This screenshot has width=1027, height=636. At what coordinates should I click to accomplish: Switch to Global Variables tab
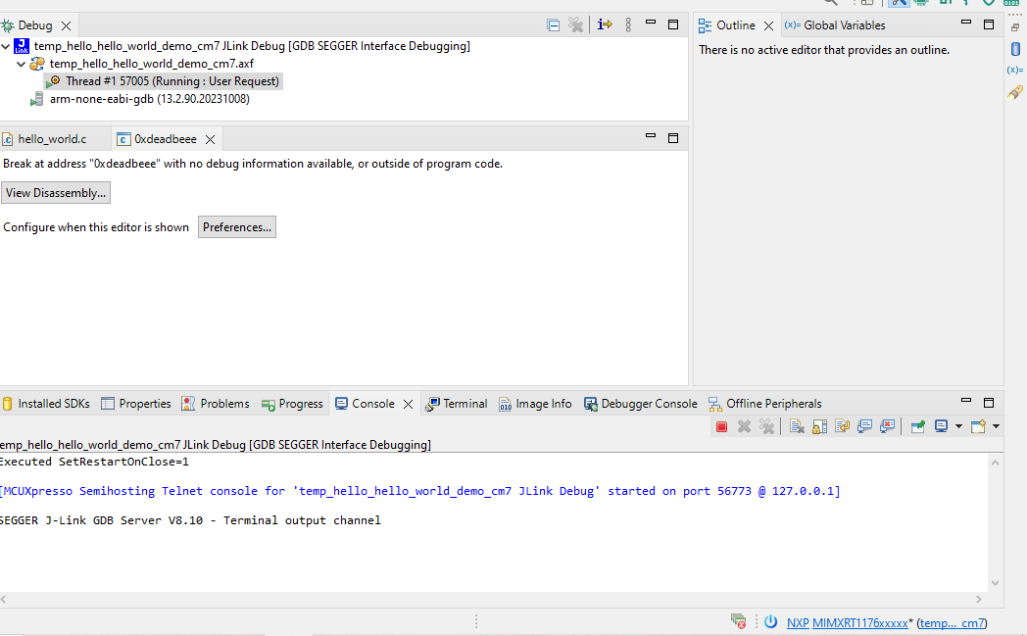pyautogui.click(x=835, y=25)
